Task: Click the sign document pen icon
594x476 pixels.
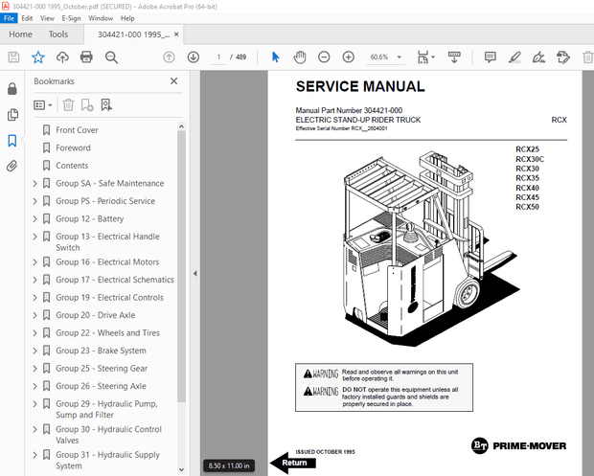Action: click(x=538, y=57)
